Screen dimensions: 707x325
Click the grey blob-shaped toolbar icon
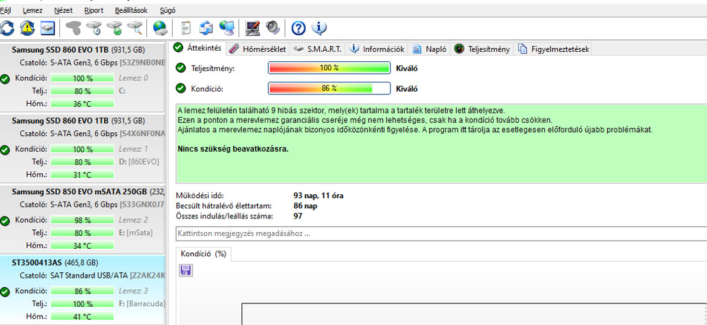73,28
